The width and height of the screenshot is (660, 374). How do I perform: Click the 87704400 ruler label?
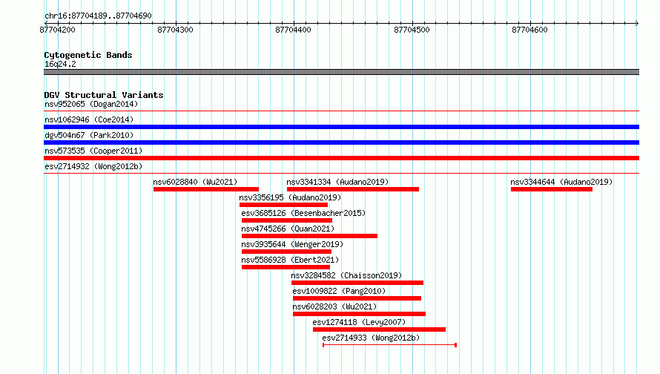[294, 30]
